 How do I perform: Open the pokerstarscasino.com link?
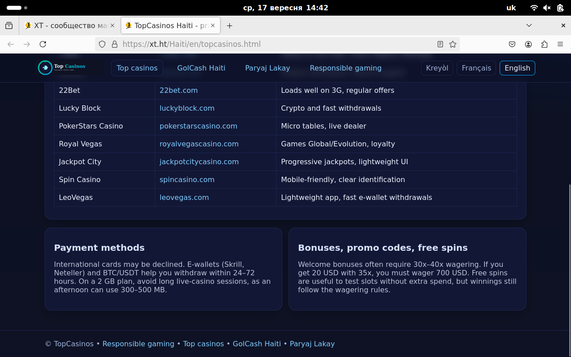coord(199,126)
